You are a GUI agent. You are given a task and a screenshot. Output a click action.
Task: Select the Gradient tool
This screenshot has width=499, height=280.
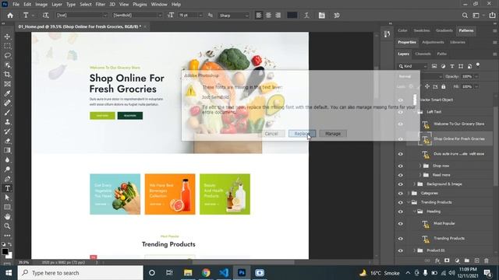click(7, 150)
